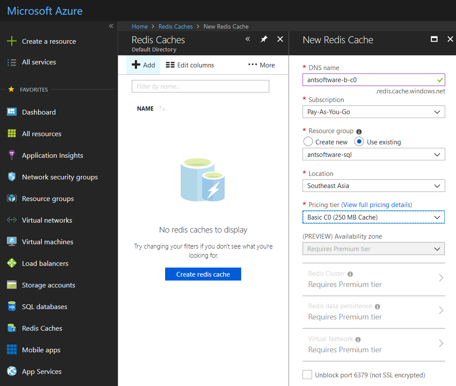Open Resource groups from favorites
This screenshot has width=456, height=386.
coord(48,199)
